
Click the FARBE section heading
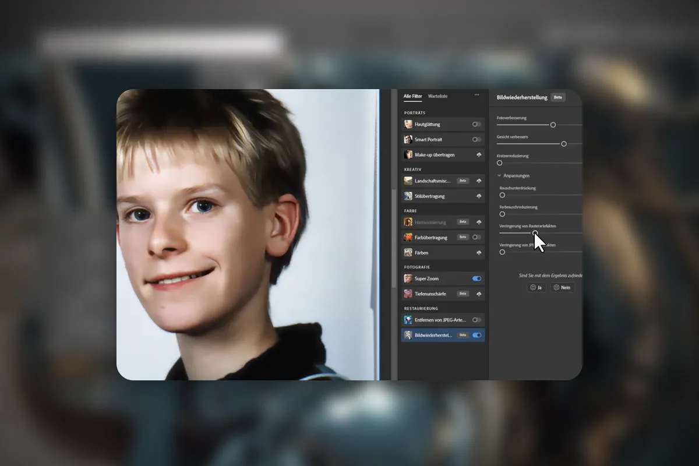411,210
